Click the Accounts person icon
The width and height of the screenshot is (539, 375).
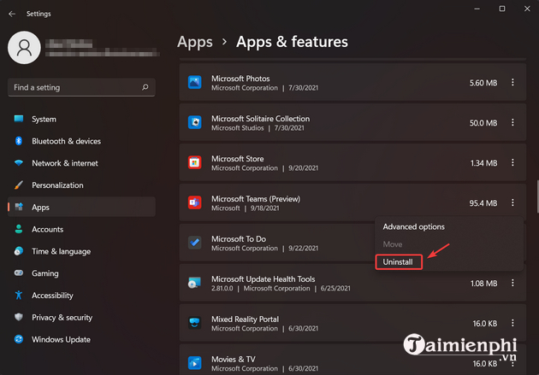pos(19,229)
